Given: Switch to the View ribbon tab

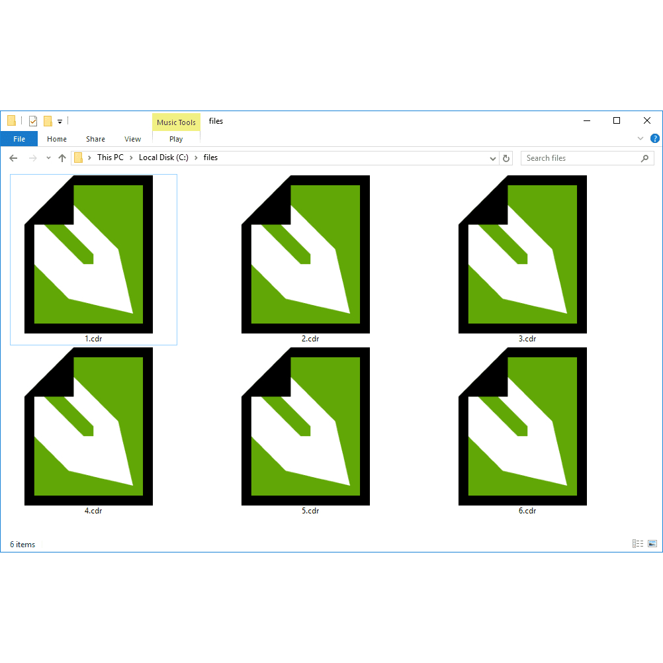Looking at the screenshot, I should click(132, 139).
